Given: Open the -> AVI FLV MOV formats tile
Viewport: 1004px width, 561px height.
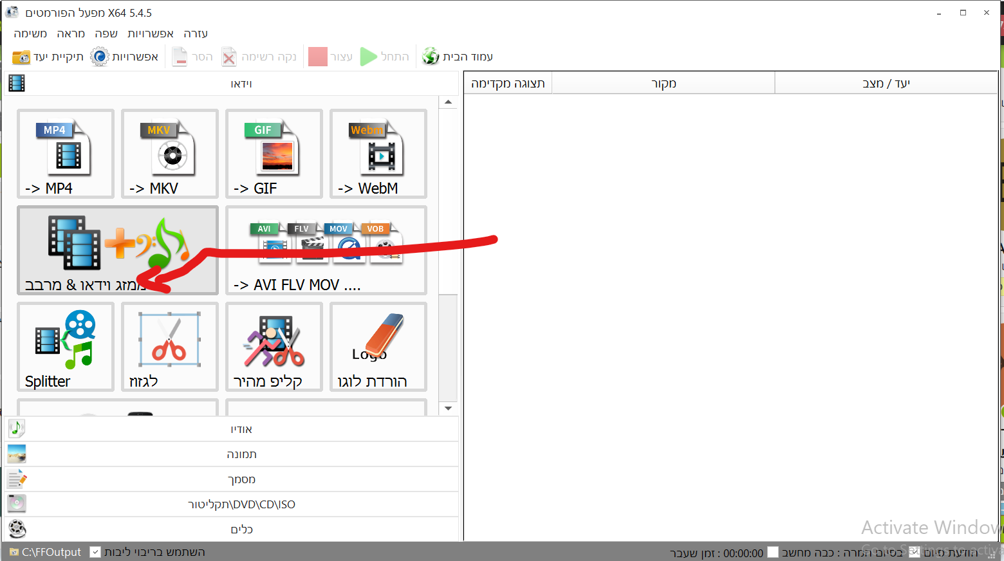Looking at the screenshot, I should tap(326, 250).
